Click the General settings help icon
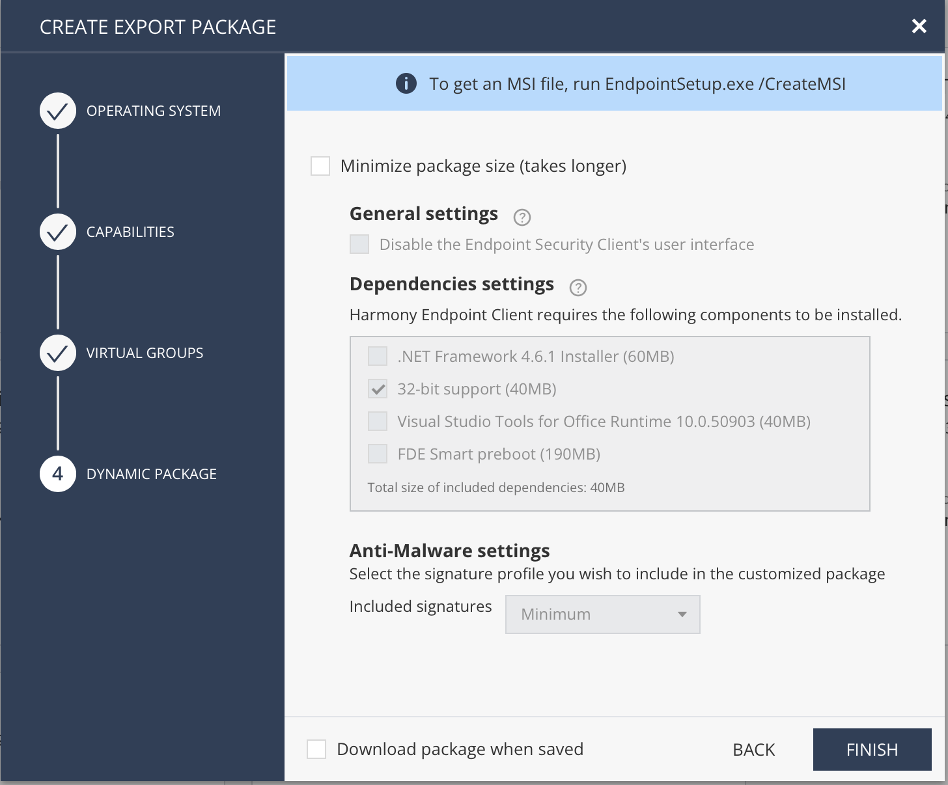The image size is (948, 785). 522,217
